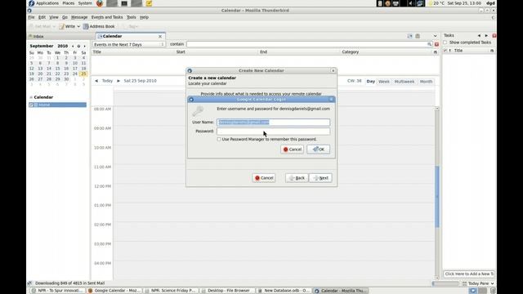The height and width of the screenshot is (294, 523).
Task: Click the network monitor tray icon
Action: point(419,3)
